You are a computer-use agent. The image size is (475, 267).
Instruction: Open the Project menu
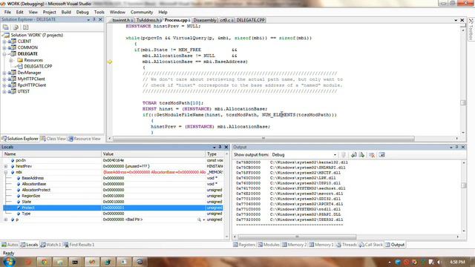(x=50, y=12)
